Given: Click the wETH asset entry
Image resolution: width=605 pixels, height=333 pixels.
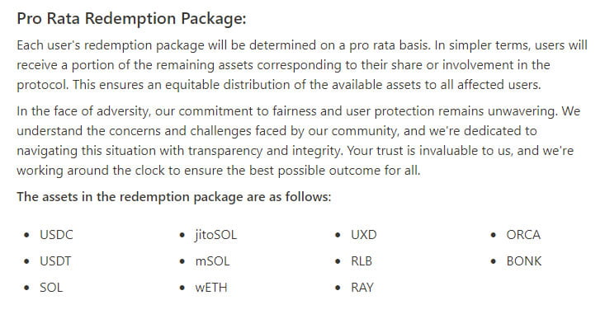Looking at the screenshot, I should (211, 288).
